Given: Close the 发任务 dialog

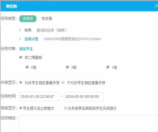Looking at the screenshot, I should [x=156, y=6].
